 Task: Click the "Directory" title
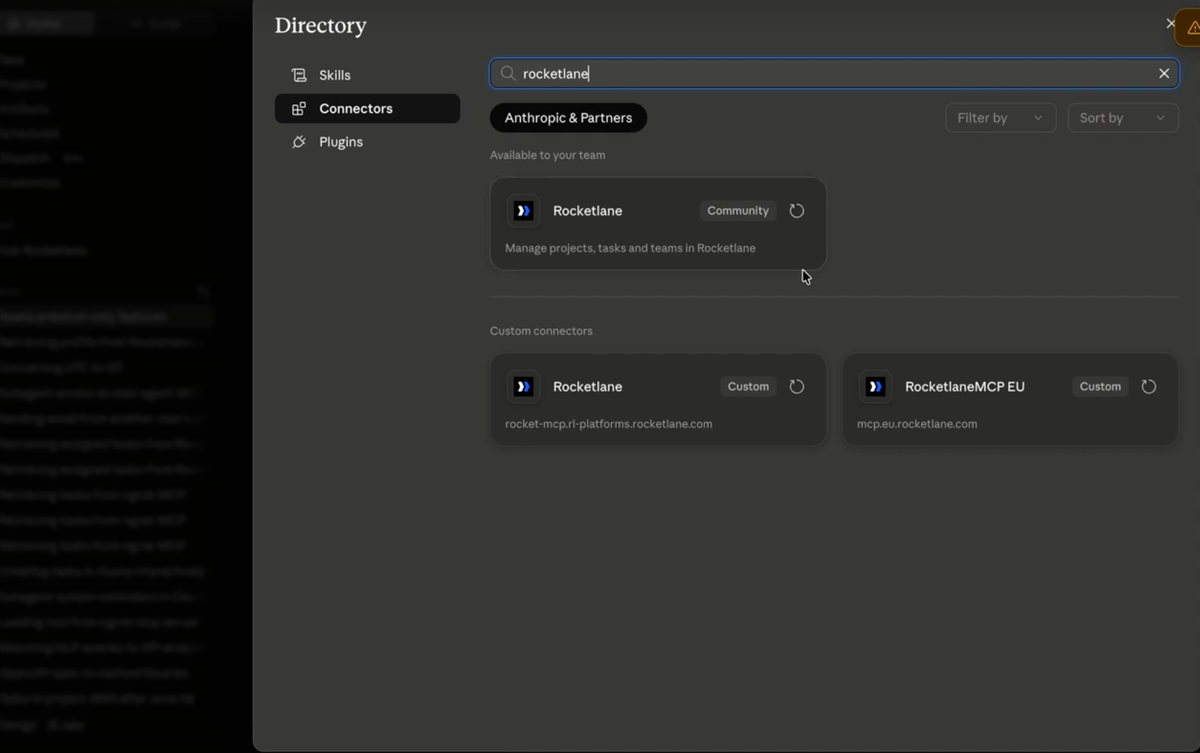pos(320,25)
